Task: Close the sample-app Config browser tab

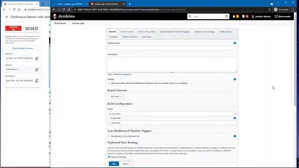Action: point(123,4)
